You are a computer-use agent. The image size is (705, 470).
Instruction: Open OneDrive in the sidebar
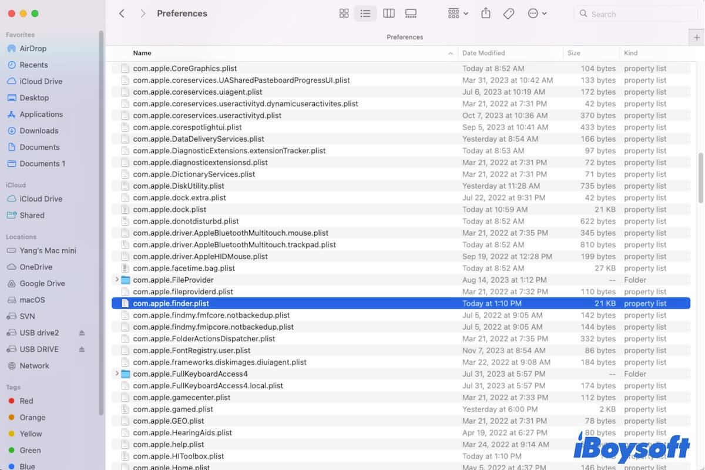coord(36,267)
